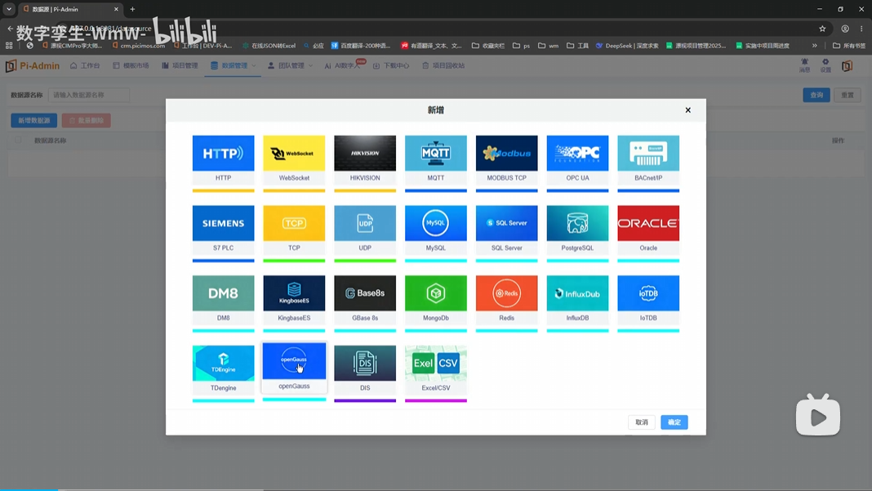Open the browser tab search dropdown
This screenshot has height=491, width=872.
(9, 10)
